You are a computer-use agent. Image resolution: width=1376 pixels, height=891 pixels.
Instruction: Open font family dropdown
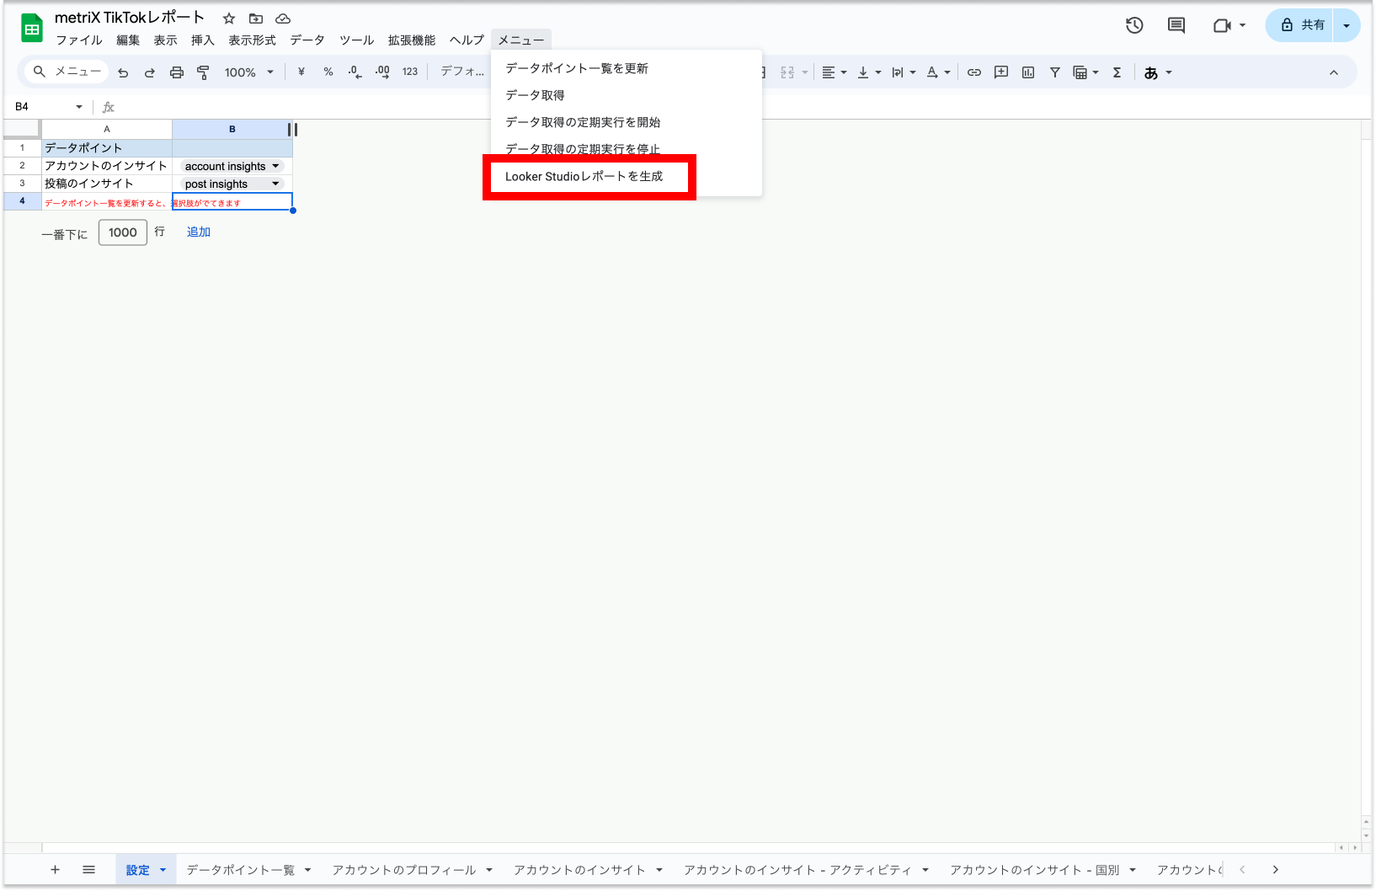point(462,72)
